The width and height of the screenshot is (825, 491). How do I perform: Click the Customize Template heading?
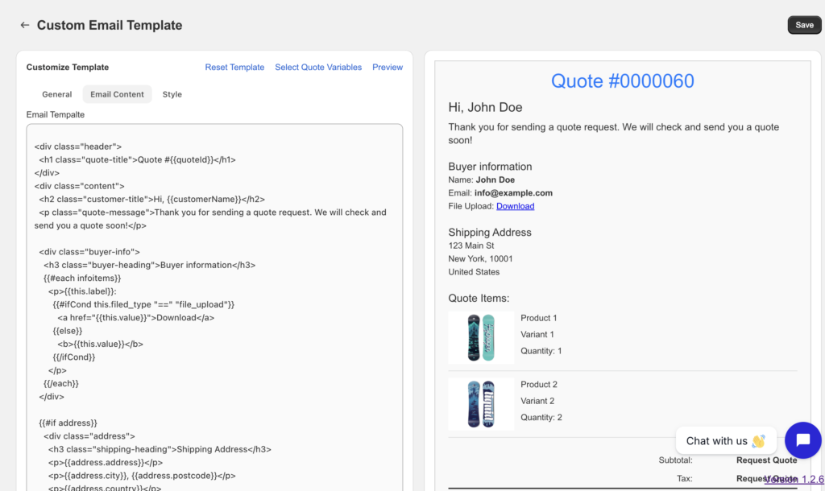pos(68,68)
